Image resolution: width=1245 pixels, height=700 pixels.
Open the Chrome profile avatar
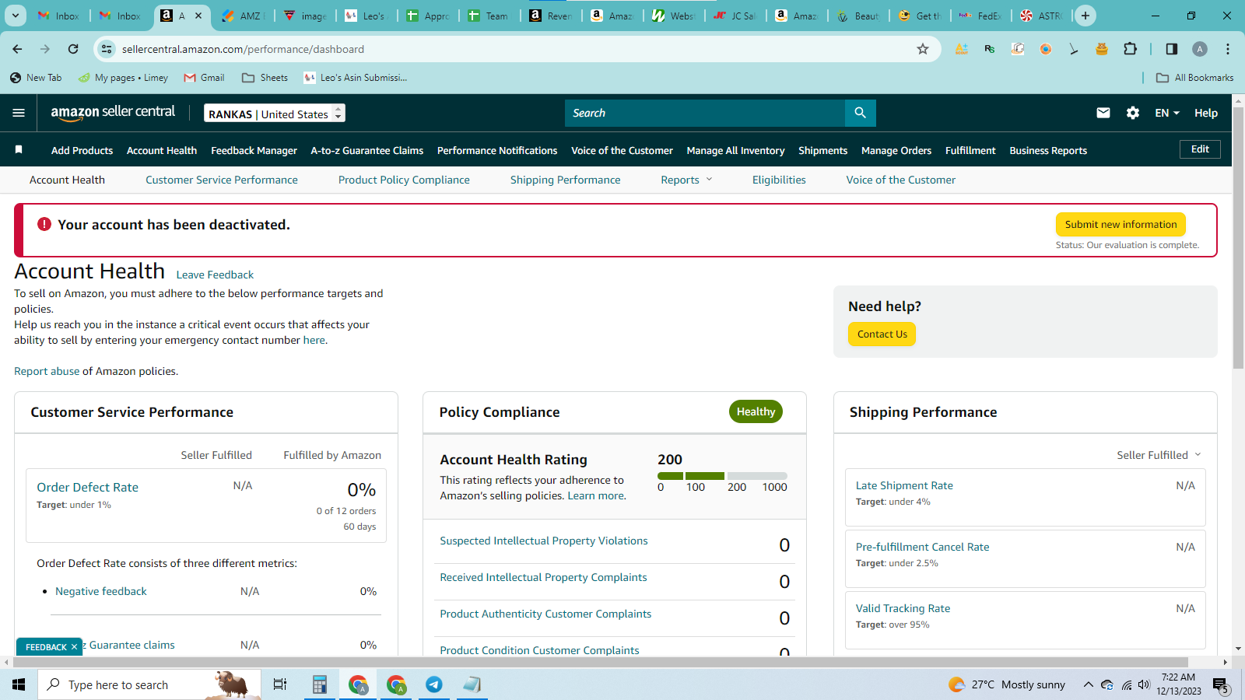pyautogui.click(x=1200, y=49)
